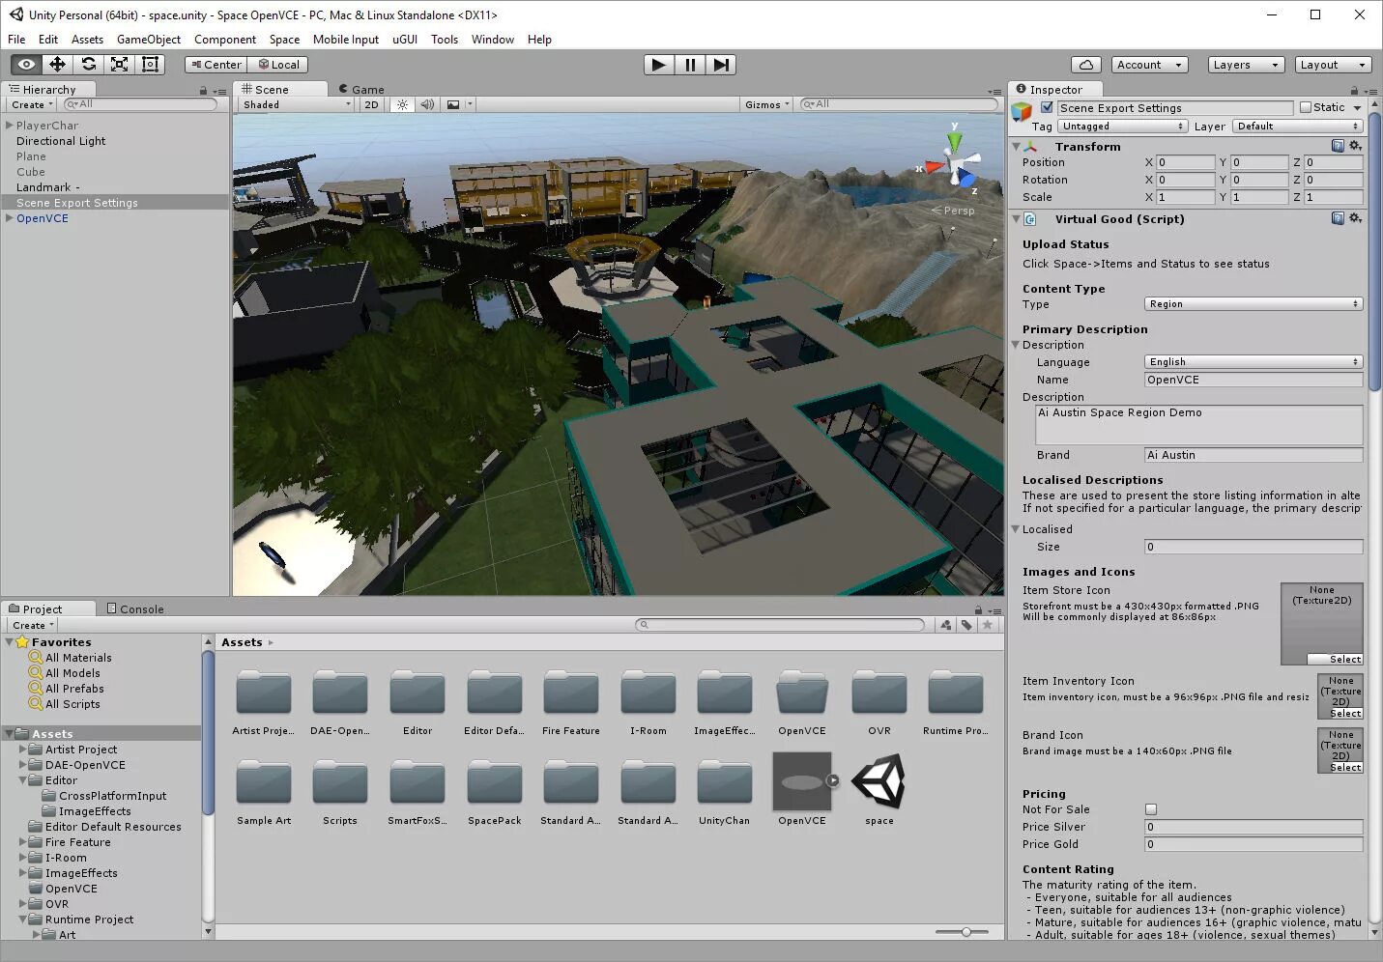Click the Price Silver input field
Screen dimensions: 1383x962
[x=1253, y=827]
